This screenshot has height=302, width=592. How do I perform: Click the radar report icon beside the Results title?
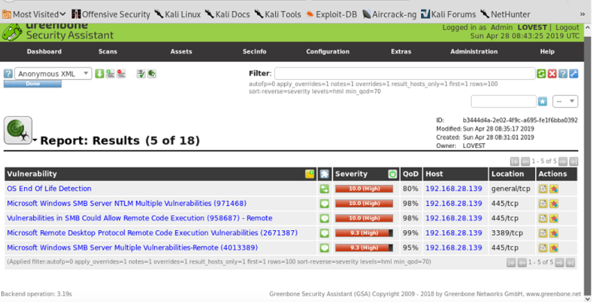[18, 130]
